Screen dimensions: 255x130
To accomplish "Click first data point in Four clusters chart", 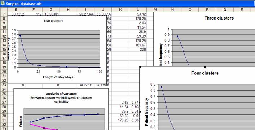I will 161,87.
